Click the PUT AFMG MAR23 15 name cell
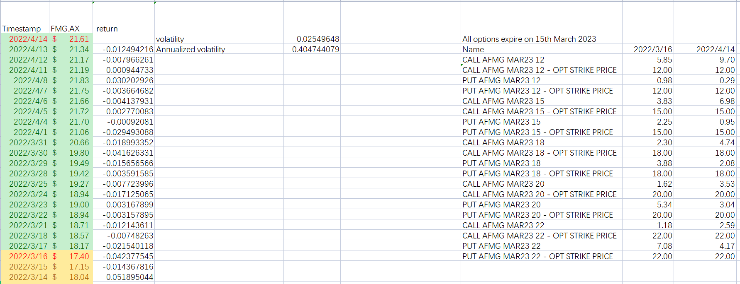Viewport: 740px width, 284px height. tap(542, 122)
